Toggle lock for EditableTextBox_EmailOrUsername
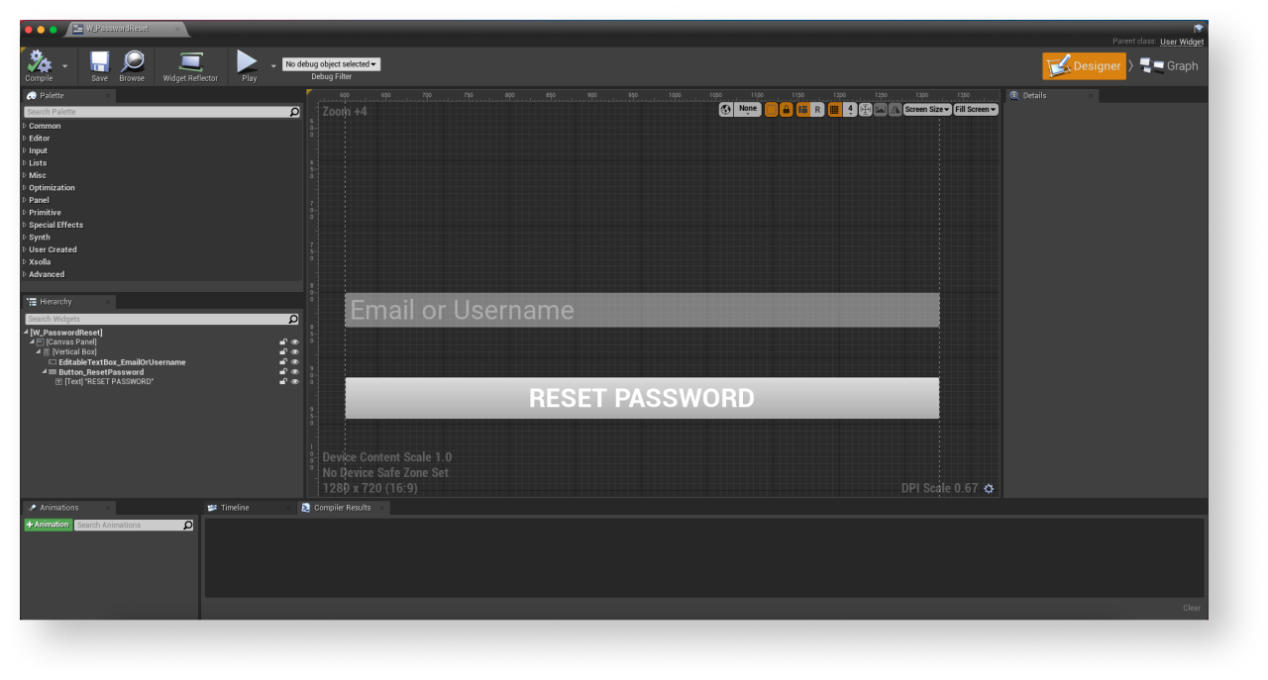Image resolution: width=1268 pixels, height=680 pixels. [283, 362]
